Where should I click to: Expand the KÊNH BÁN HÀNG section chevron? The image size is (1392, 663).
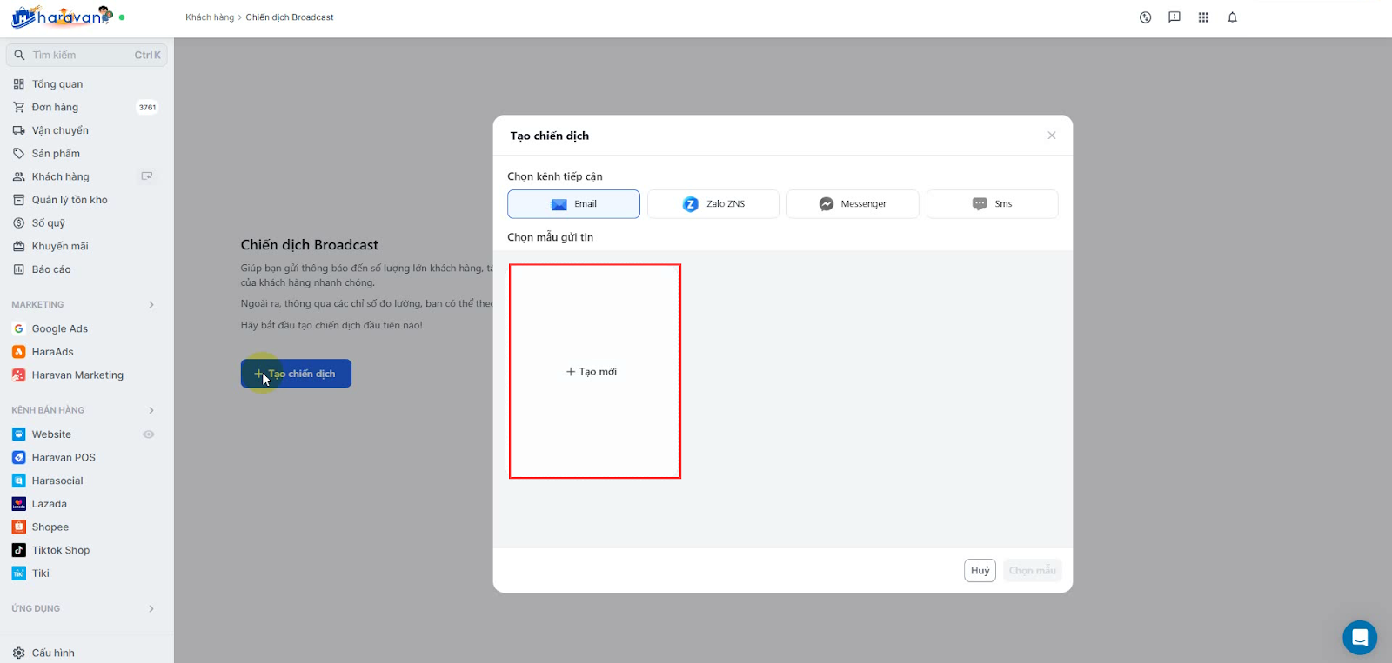tap(151, 410)
